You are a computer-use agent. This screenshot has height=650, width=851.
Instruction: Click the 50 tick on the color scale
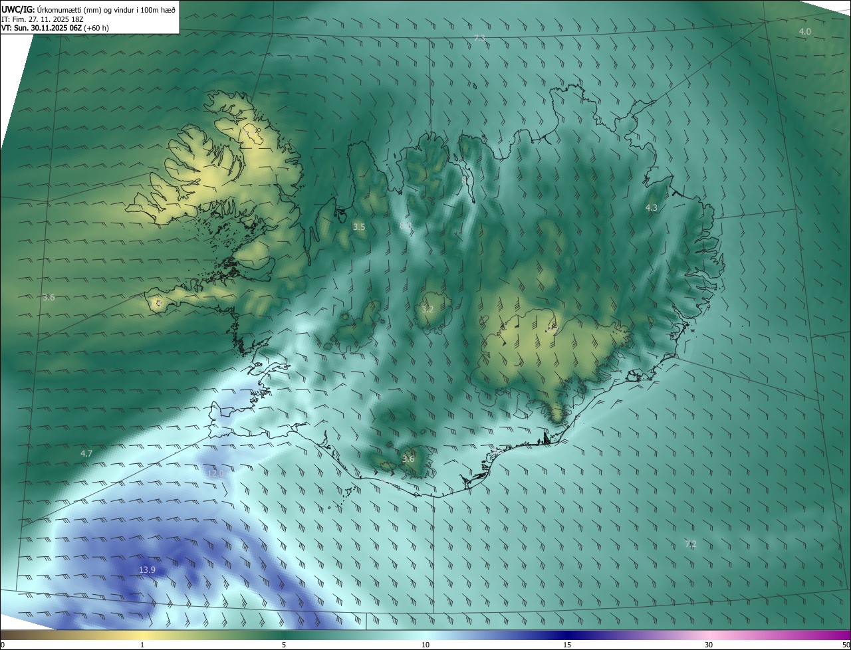(x=846, y=645)
